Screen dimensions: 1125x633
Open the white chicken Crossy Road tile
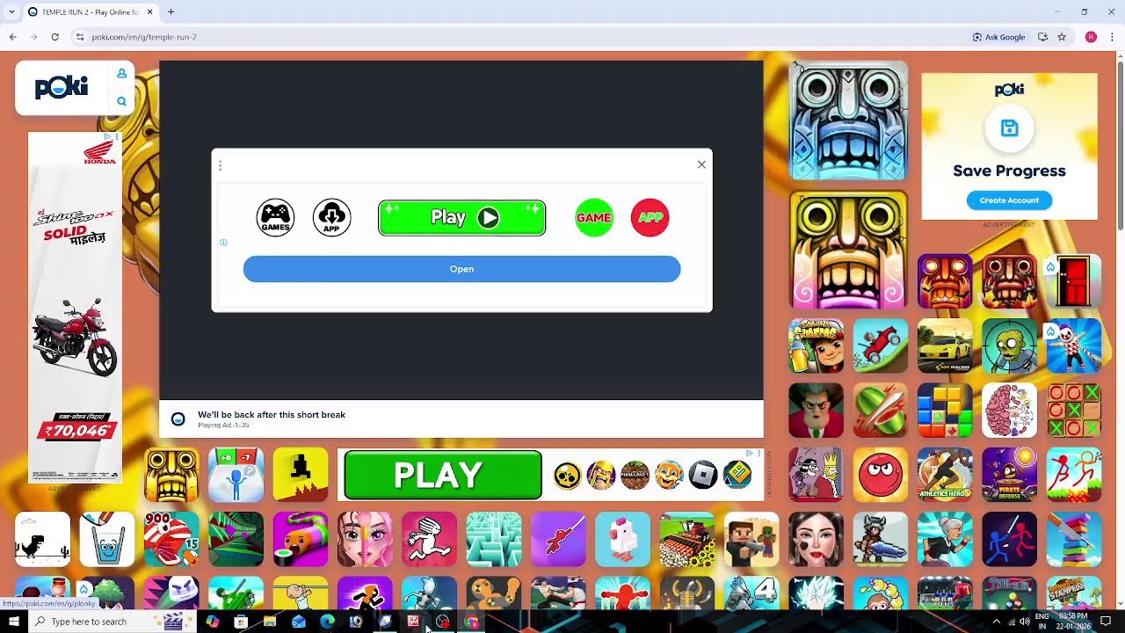(622, 539)
